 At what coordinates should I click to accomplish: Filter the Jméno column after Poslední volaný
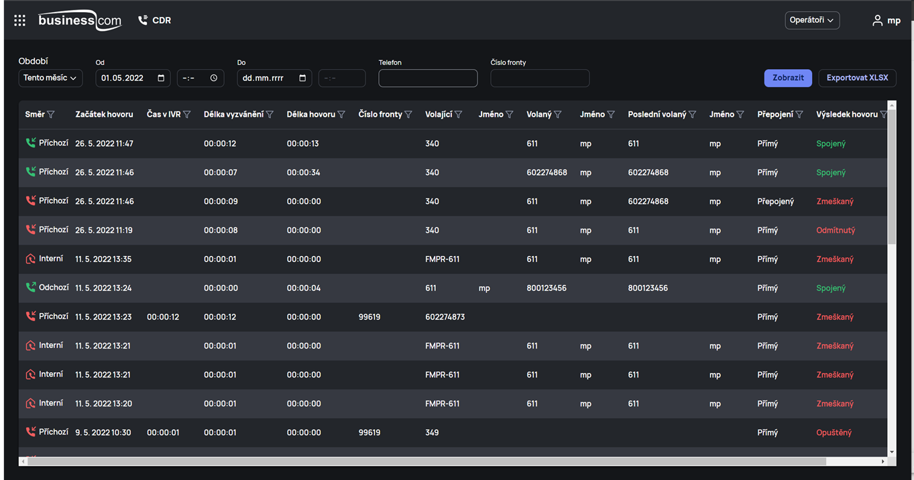pyautogui.click(x=740, y=115)
